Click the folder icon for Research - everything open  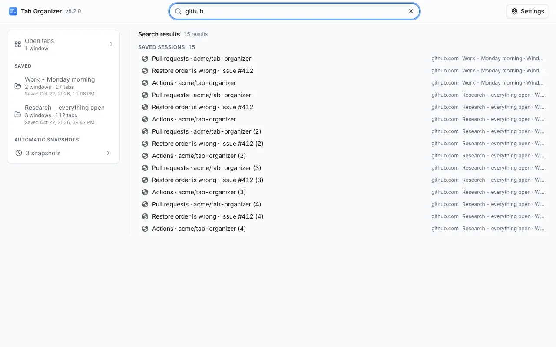point(18,115)
